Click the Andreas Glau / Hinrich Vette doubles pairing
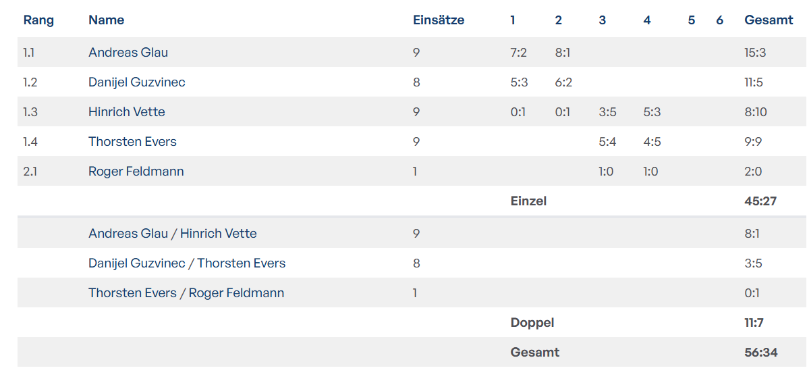Viewport: 807px width, 385px height. tap(172, 234)
